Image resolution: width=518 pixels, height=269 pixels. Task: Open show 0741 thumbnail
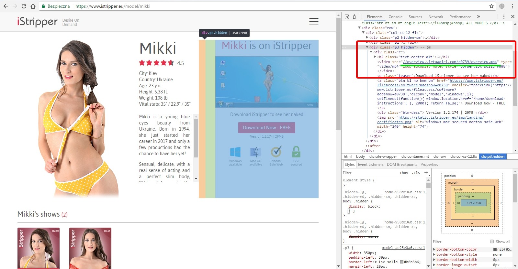(x=90, y=248)
